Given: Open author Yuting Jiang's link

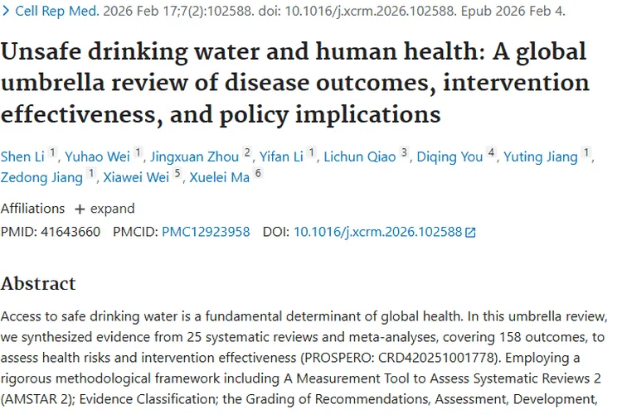Looking at the screenshot, I should point(542,157).
